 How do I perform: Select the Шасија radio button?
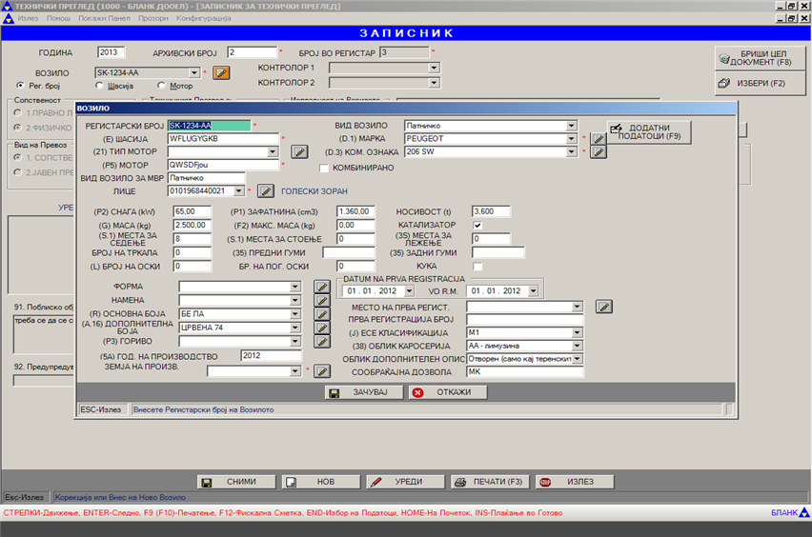tap(99, 87)
